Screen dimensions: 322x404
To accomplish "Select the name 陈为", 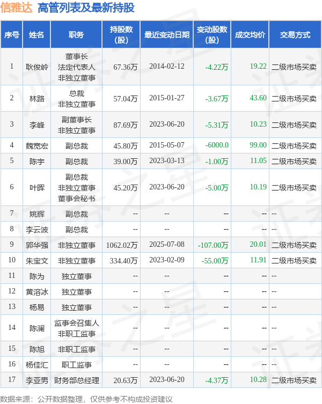I will tap(37, 276).
